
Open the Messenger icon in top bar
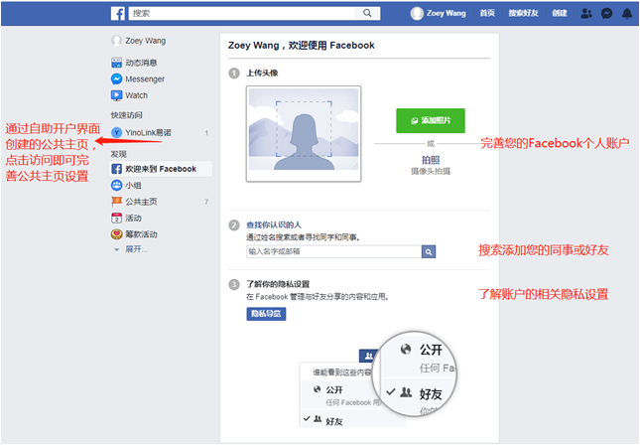(x=606, y=14)
